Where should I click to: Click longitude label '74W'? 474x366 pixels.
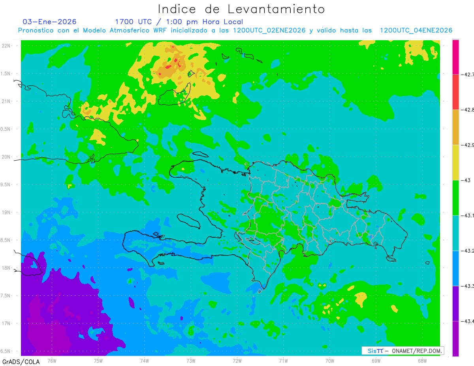tap(145, 360)
